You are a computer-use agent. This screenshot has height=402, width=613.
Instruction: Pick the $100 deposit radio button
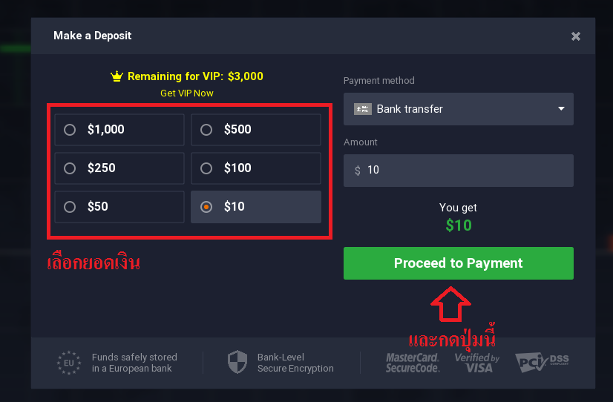(256, 168)
